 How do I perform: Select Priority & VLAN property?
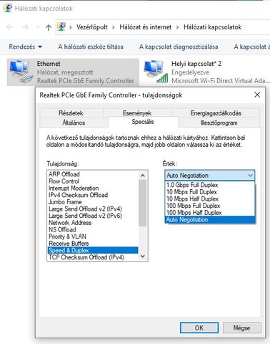click(x=93, y=236)
